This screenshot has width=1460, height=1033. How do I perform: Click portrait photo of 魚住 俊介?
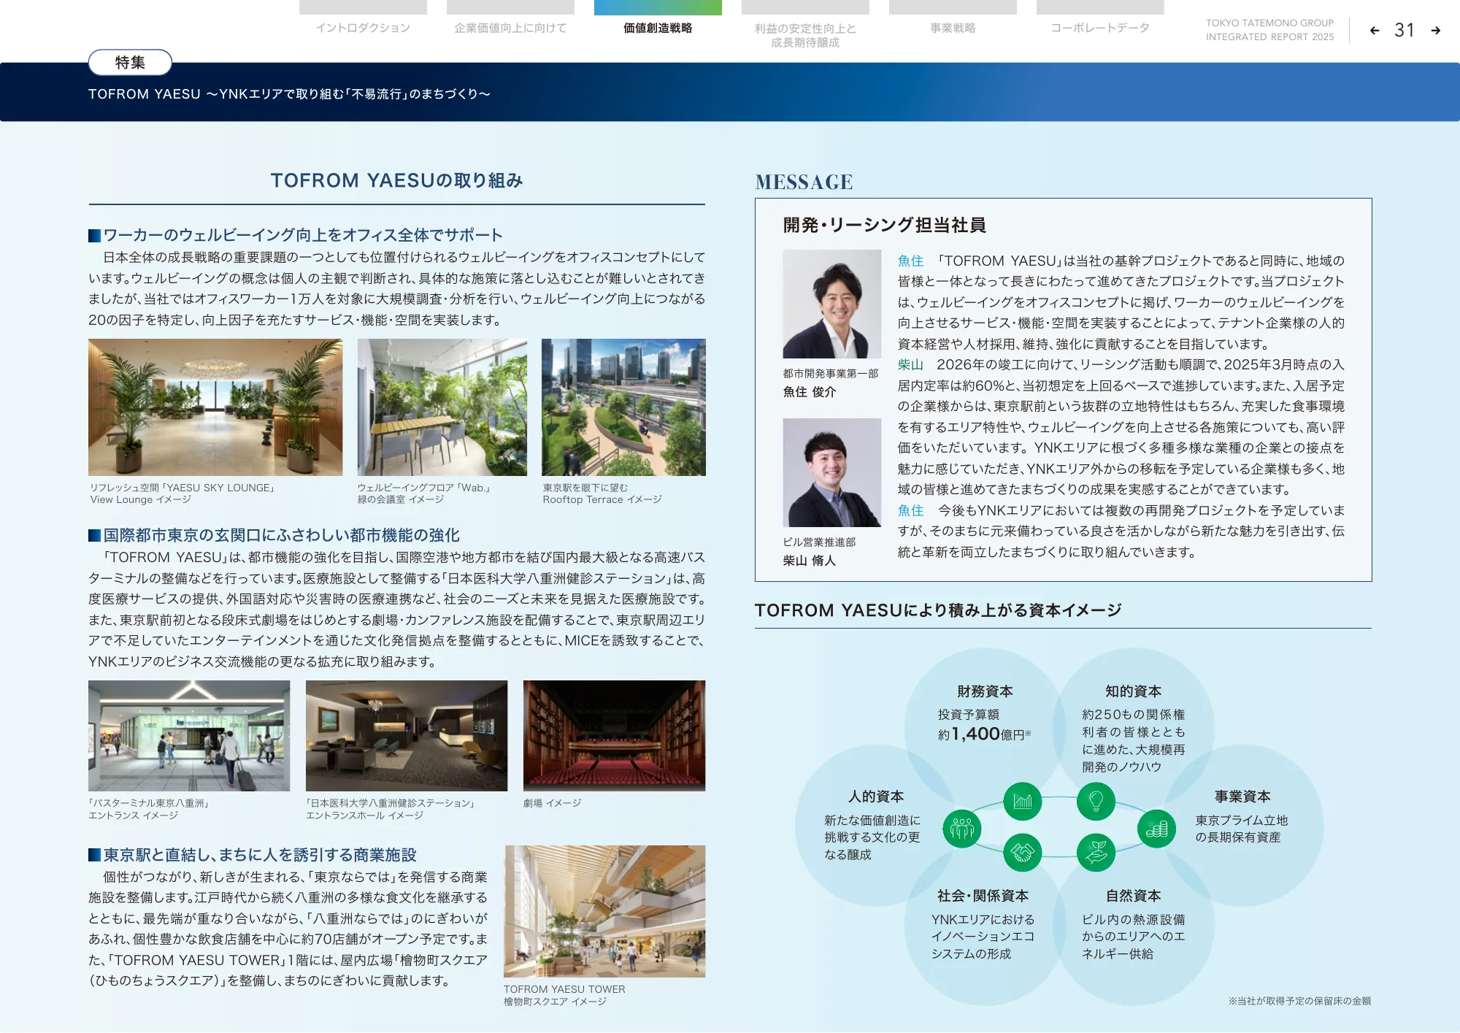(831, 304)
